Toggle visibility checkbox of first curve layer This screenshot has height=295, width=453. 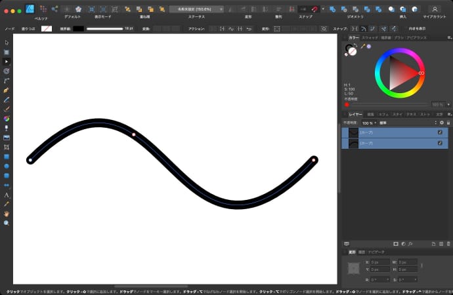coord(440,132)
